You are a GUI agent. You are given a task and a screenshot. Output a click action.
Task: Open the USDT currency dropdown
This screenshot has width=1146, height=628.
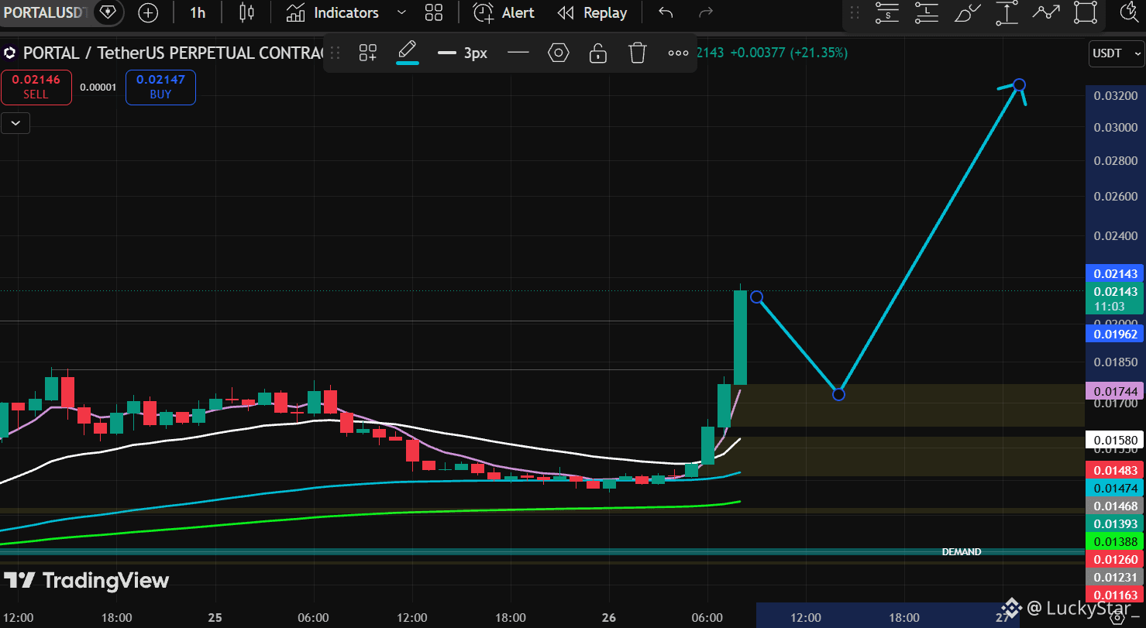pos(1116,53)
